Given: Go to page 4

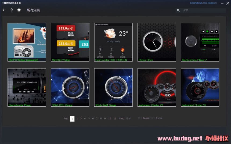Looking at the screenshot, I should tap(85, 118).
